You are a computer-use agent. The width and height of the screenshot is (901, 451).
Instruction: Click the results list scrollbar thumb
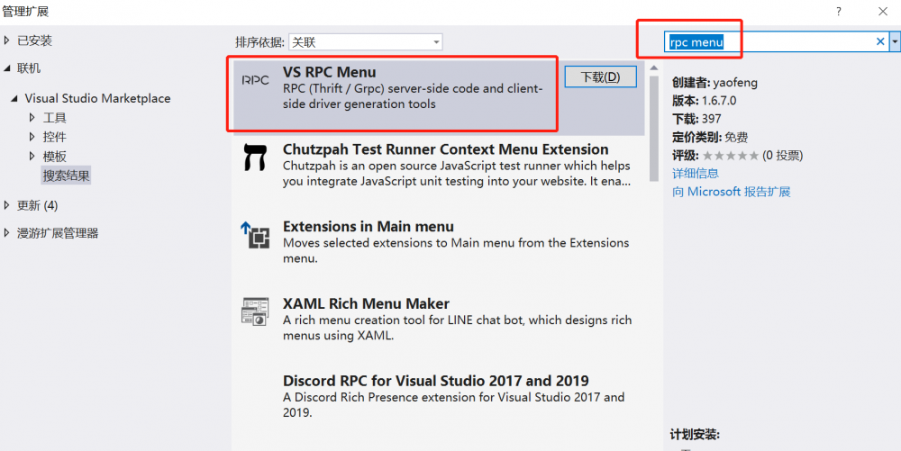click(654, 129)
